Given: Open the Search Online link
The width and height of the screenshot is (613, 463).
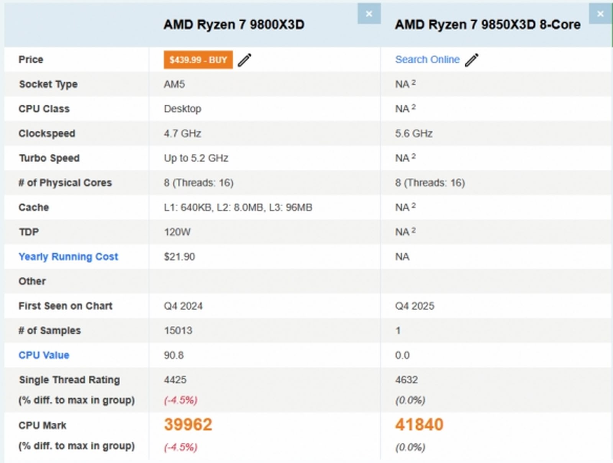Looking at the screenshot, I should 428,59.
